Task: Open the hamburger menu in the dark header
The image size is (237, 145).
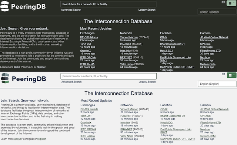Action: pyautogui.click(x=231, y=3)
